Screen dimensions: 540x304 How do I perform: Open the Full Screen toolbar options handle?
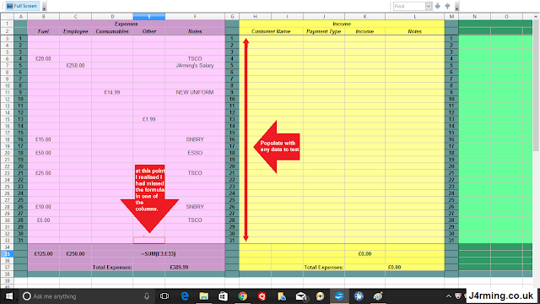[44, 6]
